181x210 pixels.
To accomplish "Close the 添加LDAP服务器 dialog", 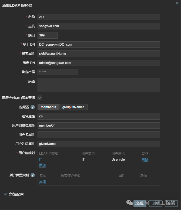I will [177, 3].
